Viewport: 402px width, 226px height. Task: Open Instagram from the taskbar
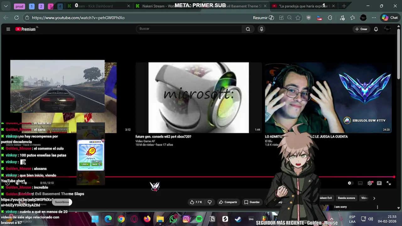[186, 219]
